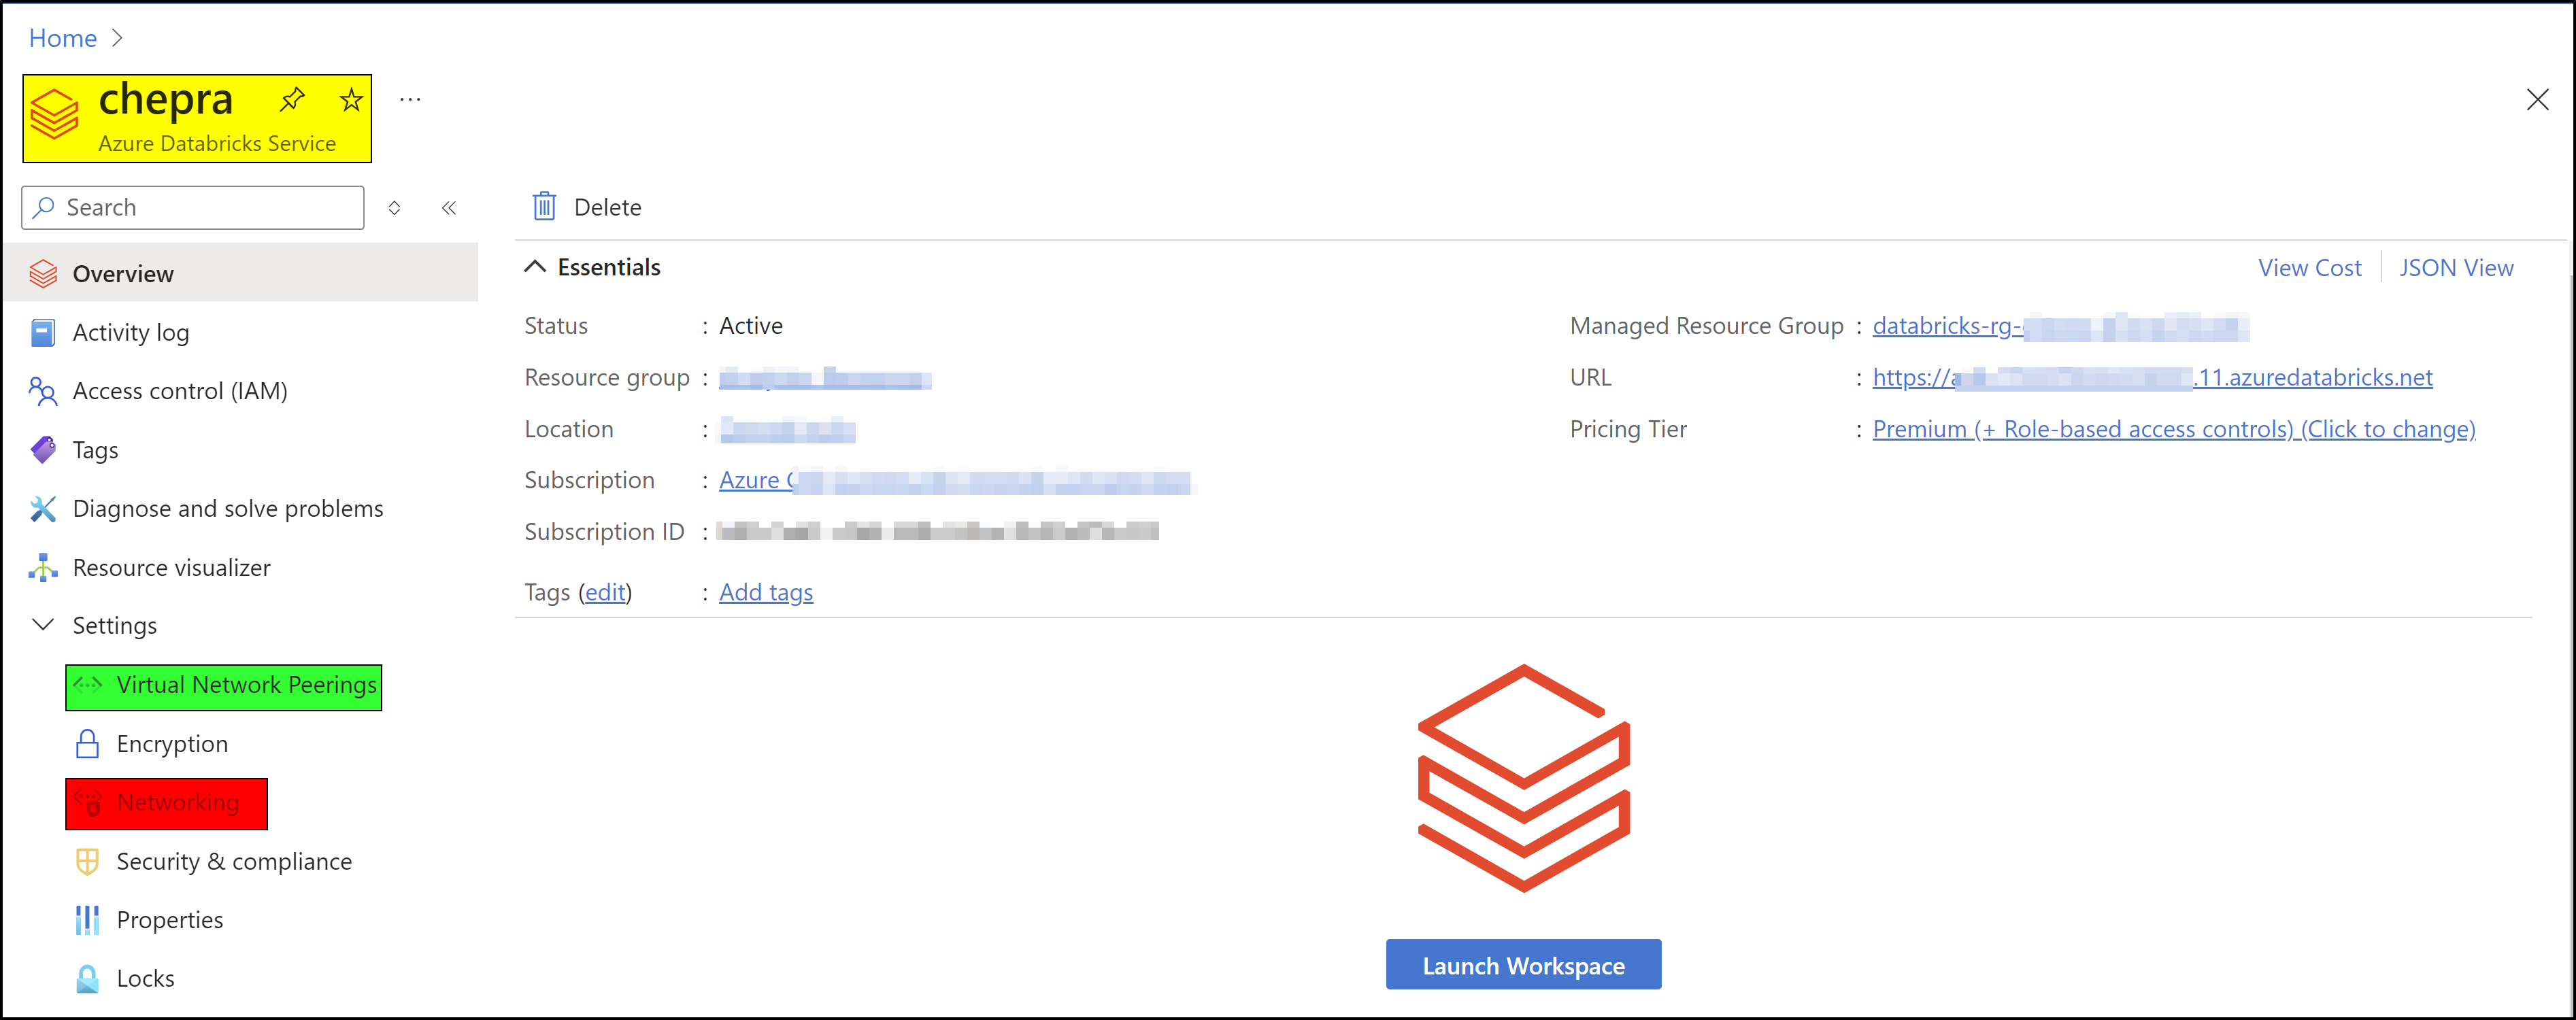Click the Overview stacked layers icon

click(43, 273)
